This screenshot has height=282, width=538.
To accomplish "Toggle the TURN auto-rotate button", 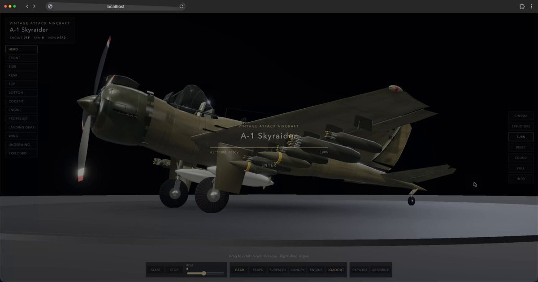I will [x=521, y=137].
